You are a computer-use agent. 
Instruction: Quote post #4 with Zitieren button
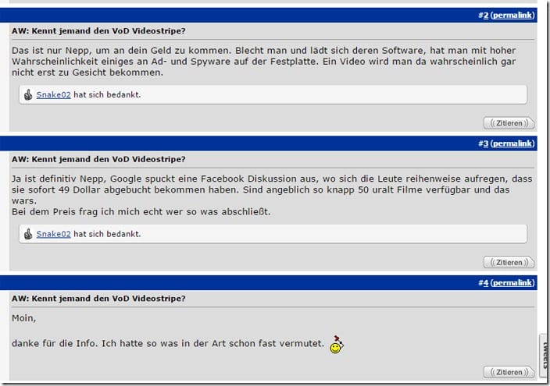(x=509, y=372)
